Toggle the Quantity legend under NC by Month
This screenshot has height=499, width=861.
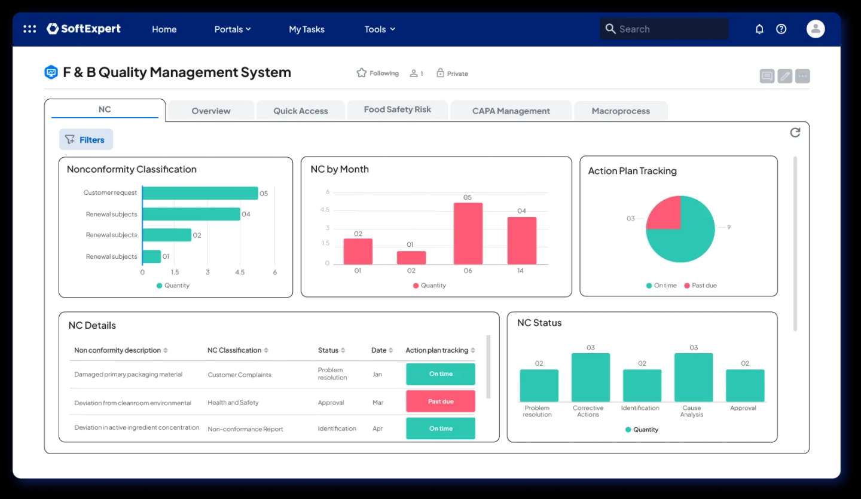click(429, 285)
